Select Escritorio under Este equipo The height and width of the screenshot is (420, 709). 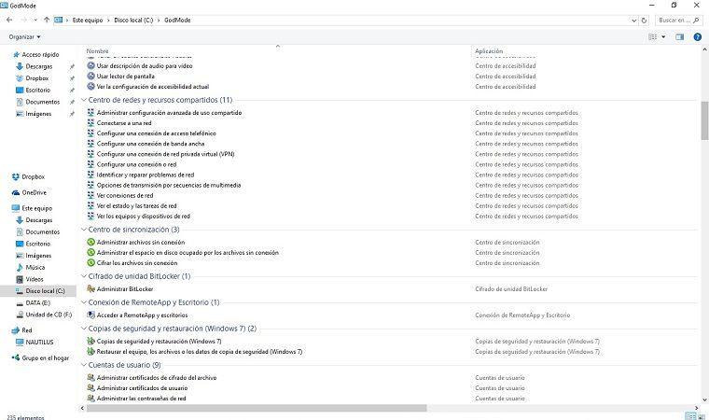click(38, 244)
